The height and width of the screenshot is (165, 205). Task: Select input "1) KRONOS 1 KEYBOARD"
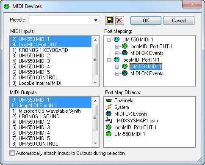coord(51,50)
